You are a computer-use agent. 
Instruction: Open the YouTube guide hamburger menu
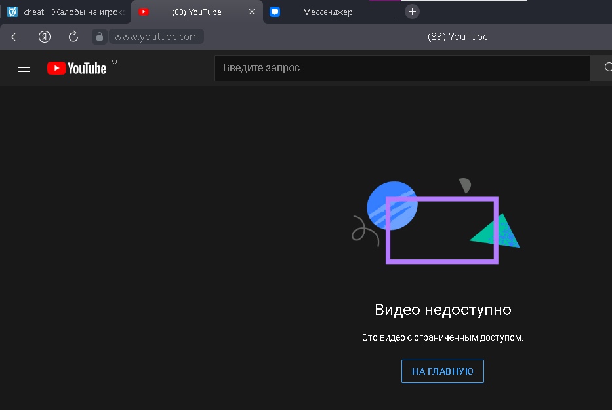click(x=24, y=68)
